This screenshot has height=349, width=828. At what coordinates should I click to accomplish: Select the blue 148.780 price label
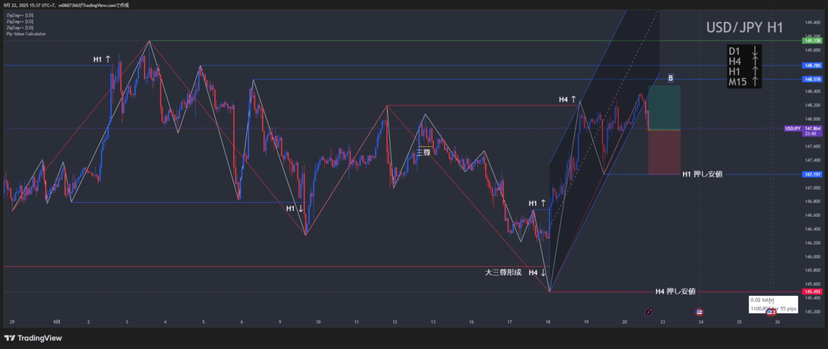click(811, 66)
